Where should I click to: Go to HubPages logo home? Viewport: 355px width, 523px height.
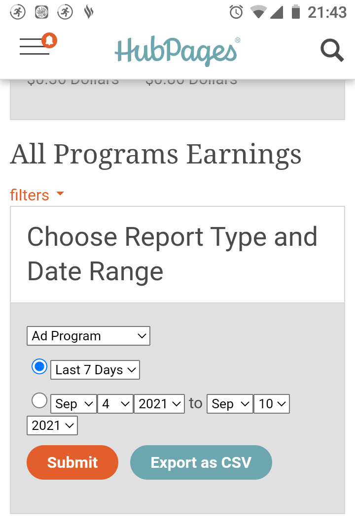coord(177,51)
